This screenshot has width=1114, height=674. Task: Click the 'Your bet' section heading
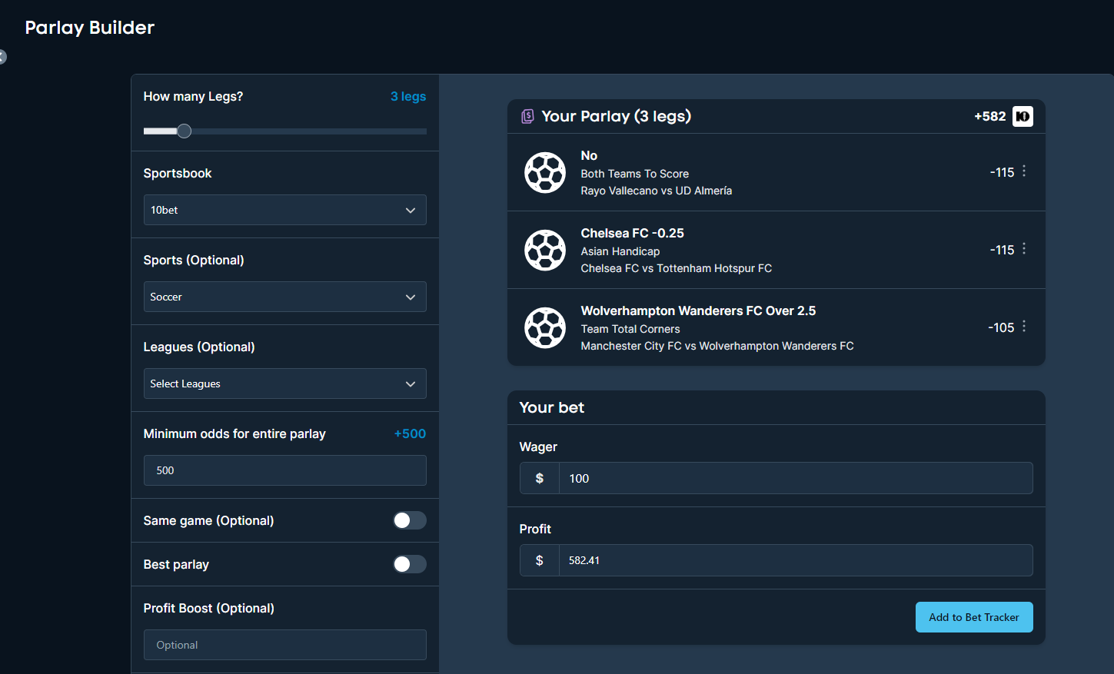(551, 407)
